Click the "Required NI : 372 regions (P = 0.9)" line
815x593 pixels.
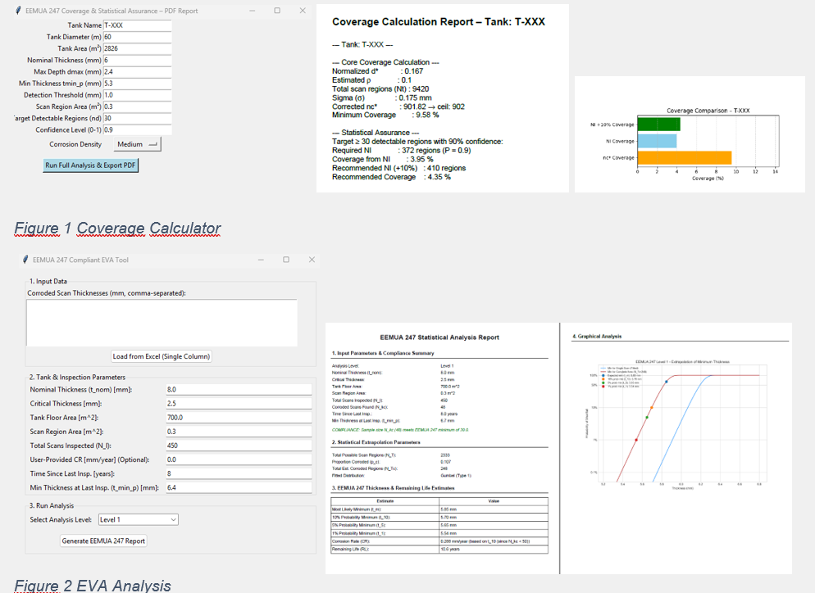pos(401,151)
